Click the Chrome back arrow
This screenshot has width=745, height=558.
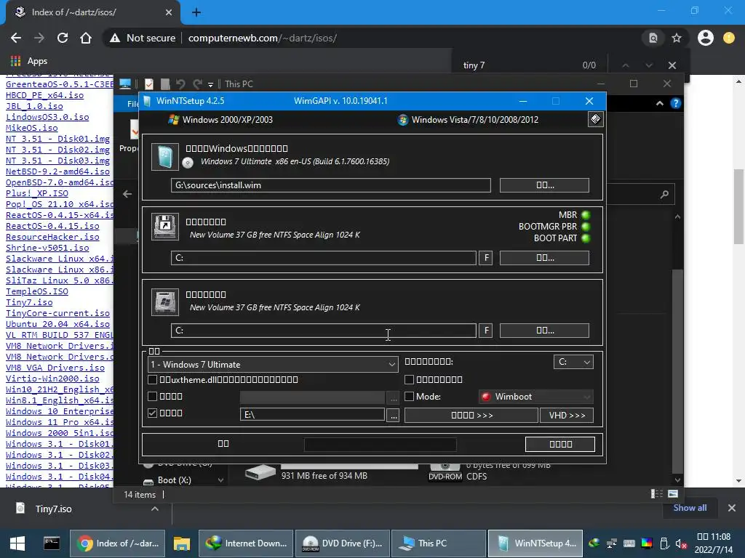pyautogui.click(x=16, y=38)
